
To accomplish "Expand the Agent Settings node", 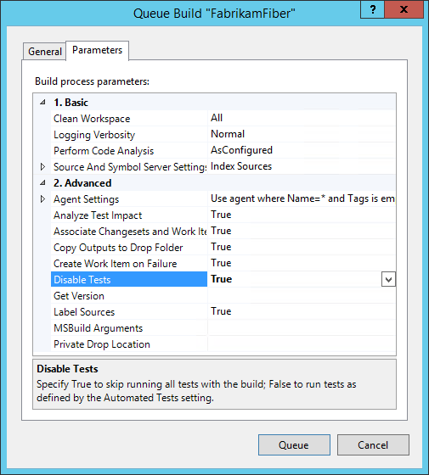I will point(42,199).
